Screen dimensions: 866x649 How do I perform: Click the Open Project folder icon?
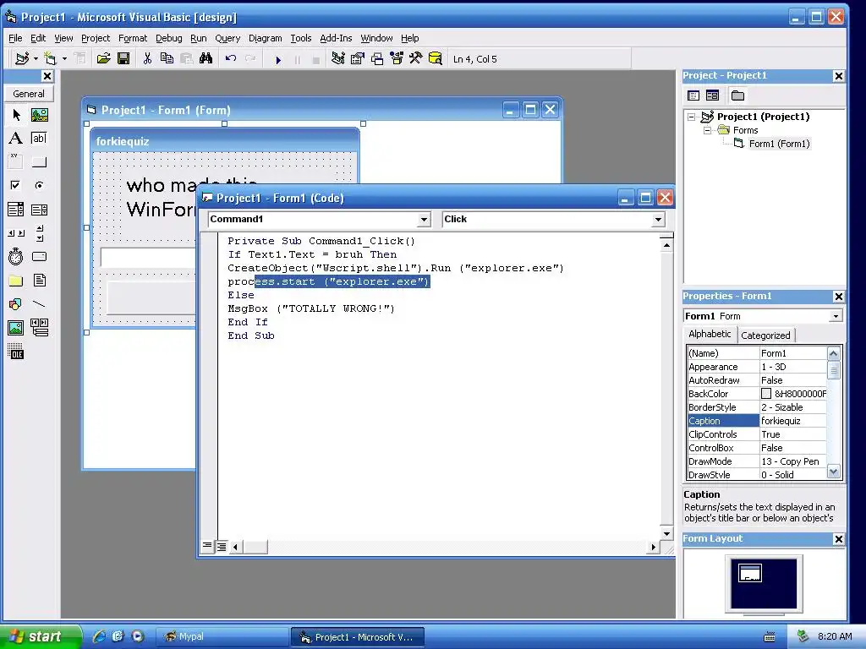(x=103, y=58)
